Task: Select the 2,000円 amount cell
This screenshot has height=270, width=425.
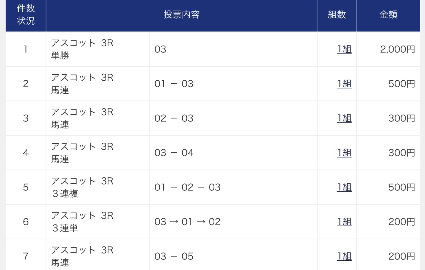Action: pos(397,49)
